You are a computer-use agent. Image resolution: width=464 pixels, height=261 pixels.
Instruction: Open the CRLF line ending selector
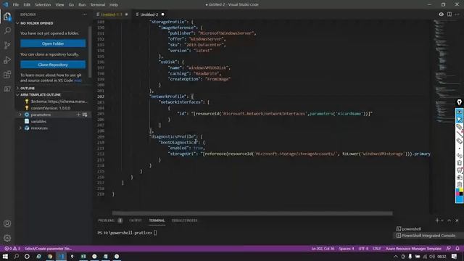coord(377,249)
